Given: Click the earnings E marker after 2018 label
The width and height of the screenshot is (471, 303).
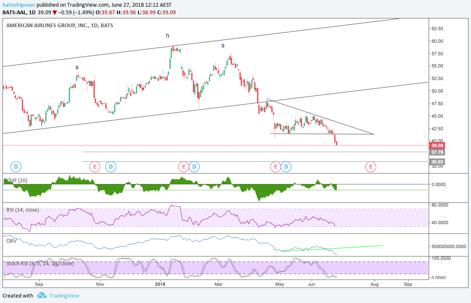Looking at the screenshot, I should 184,167.
